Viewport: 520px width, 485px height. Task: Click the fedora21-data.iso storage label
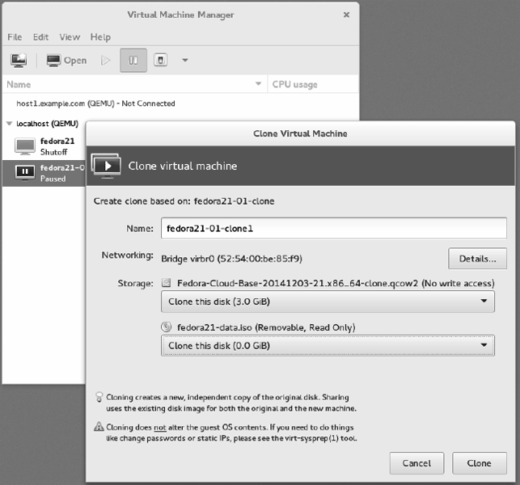coord(266,327)
